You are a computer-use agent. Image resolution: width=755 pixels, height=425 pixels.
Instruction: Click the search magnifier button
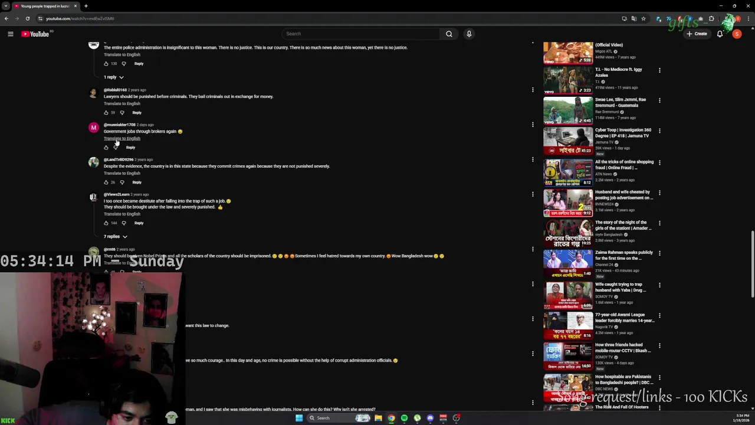tap(449, 34)
